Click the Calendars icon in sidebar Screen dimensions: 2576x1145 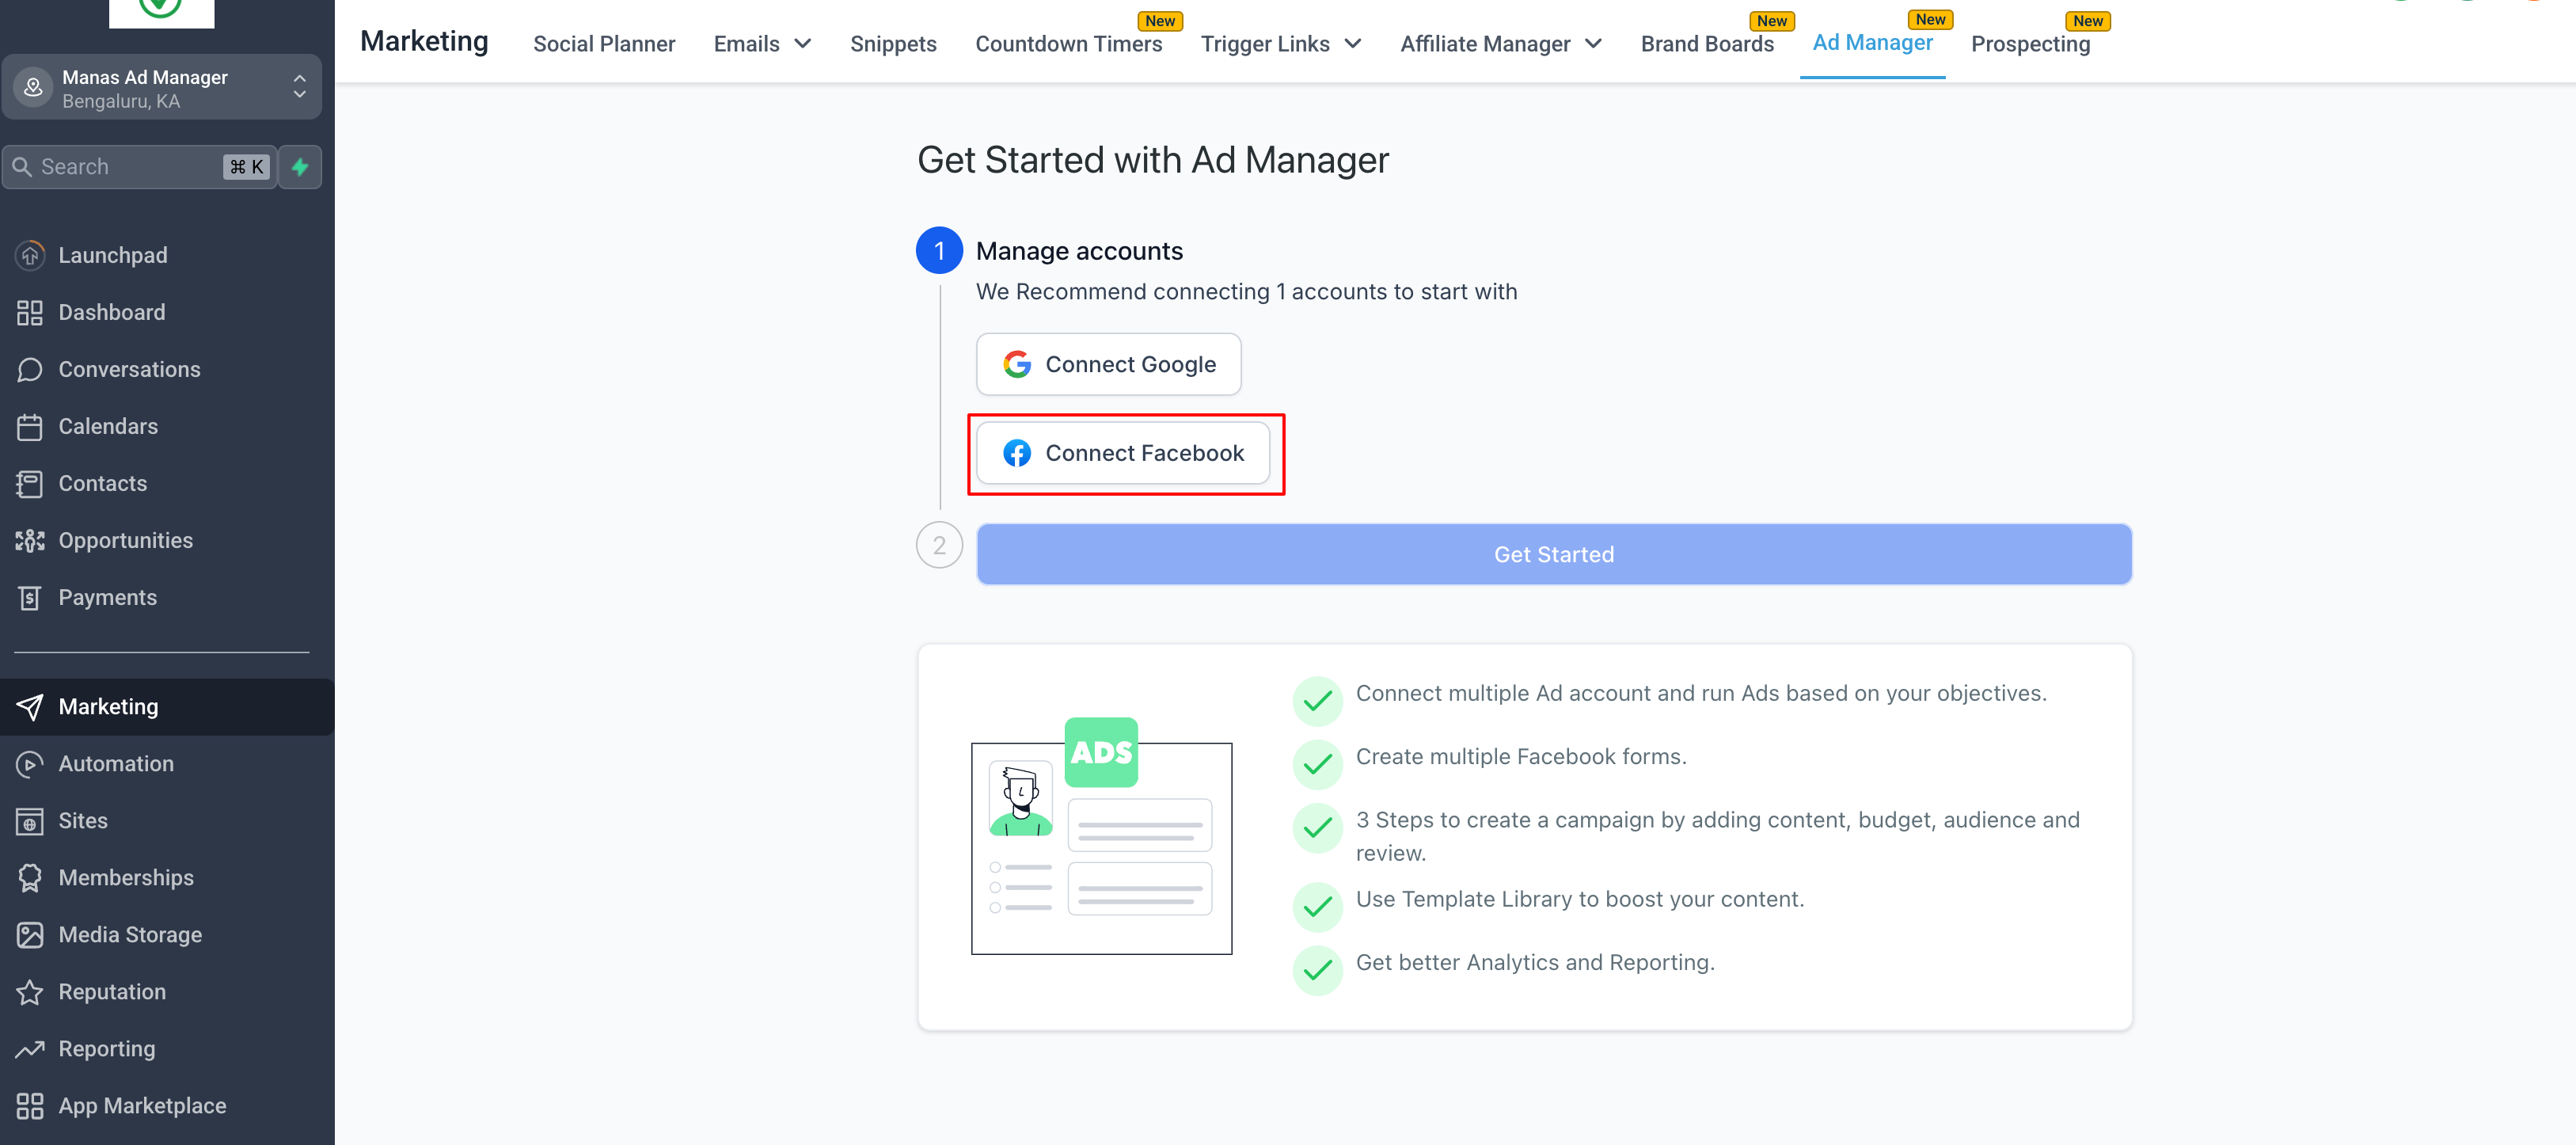click(x=30, y=426)
